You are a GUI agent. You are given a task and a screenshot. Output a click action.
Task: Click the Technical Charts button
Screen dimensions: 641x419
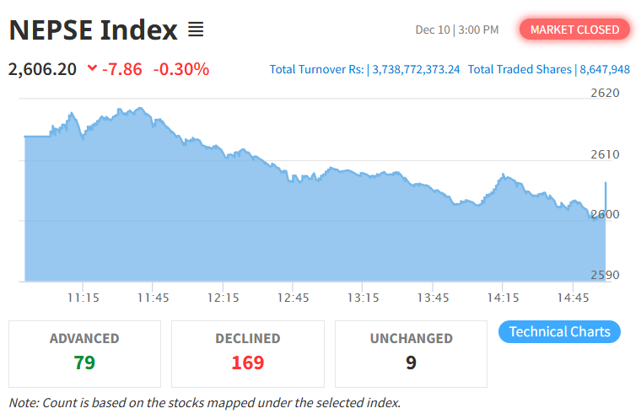point(559,331)
